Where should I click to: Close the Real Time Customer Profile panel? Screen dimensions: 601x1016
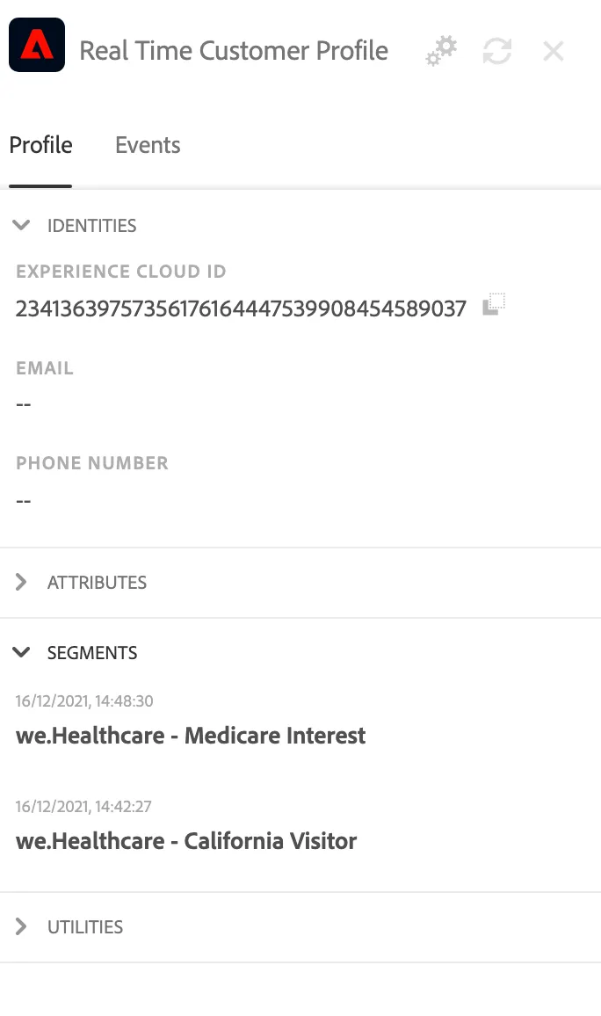tap(553, 51)
